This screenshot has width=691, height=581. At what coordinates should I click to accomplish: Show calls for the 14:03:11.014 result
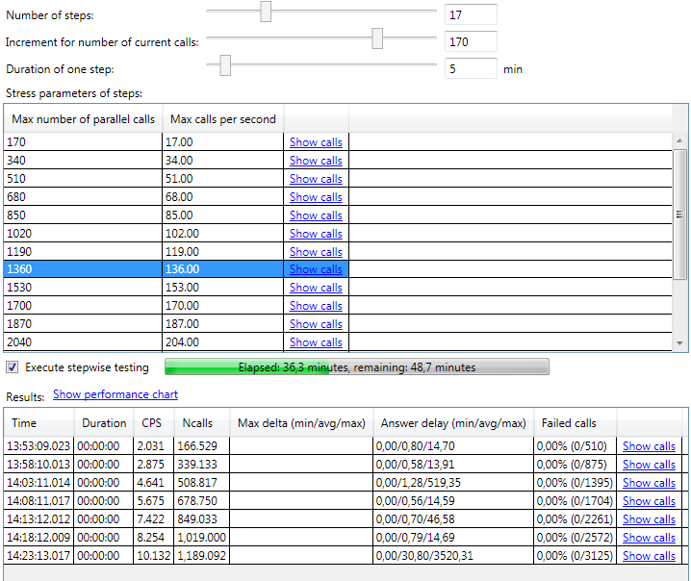tap(649, 483)
